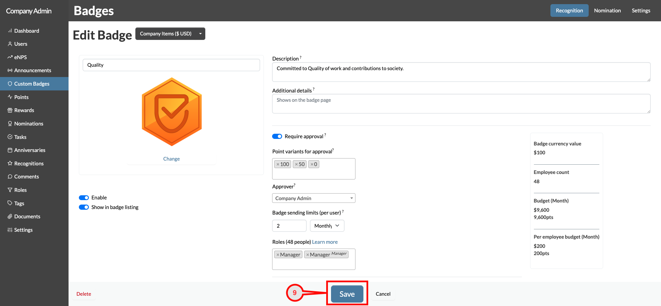Click the Require approval help question mark
The height and width of the screenshot is (306, 661).
click(325, 135)
